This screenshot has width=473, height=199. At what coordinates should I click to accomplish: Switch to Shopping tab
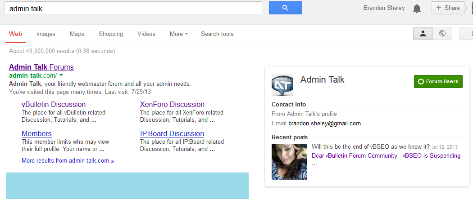click(x=111, y=34)
